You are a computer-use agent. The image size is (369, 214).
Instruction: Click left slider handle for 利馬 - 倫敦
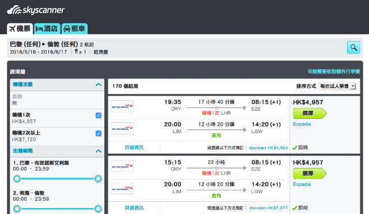[x=17, y=209]
